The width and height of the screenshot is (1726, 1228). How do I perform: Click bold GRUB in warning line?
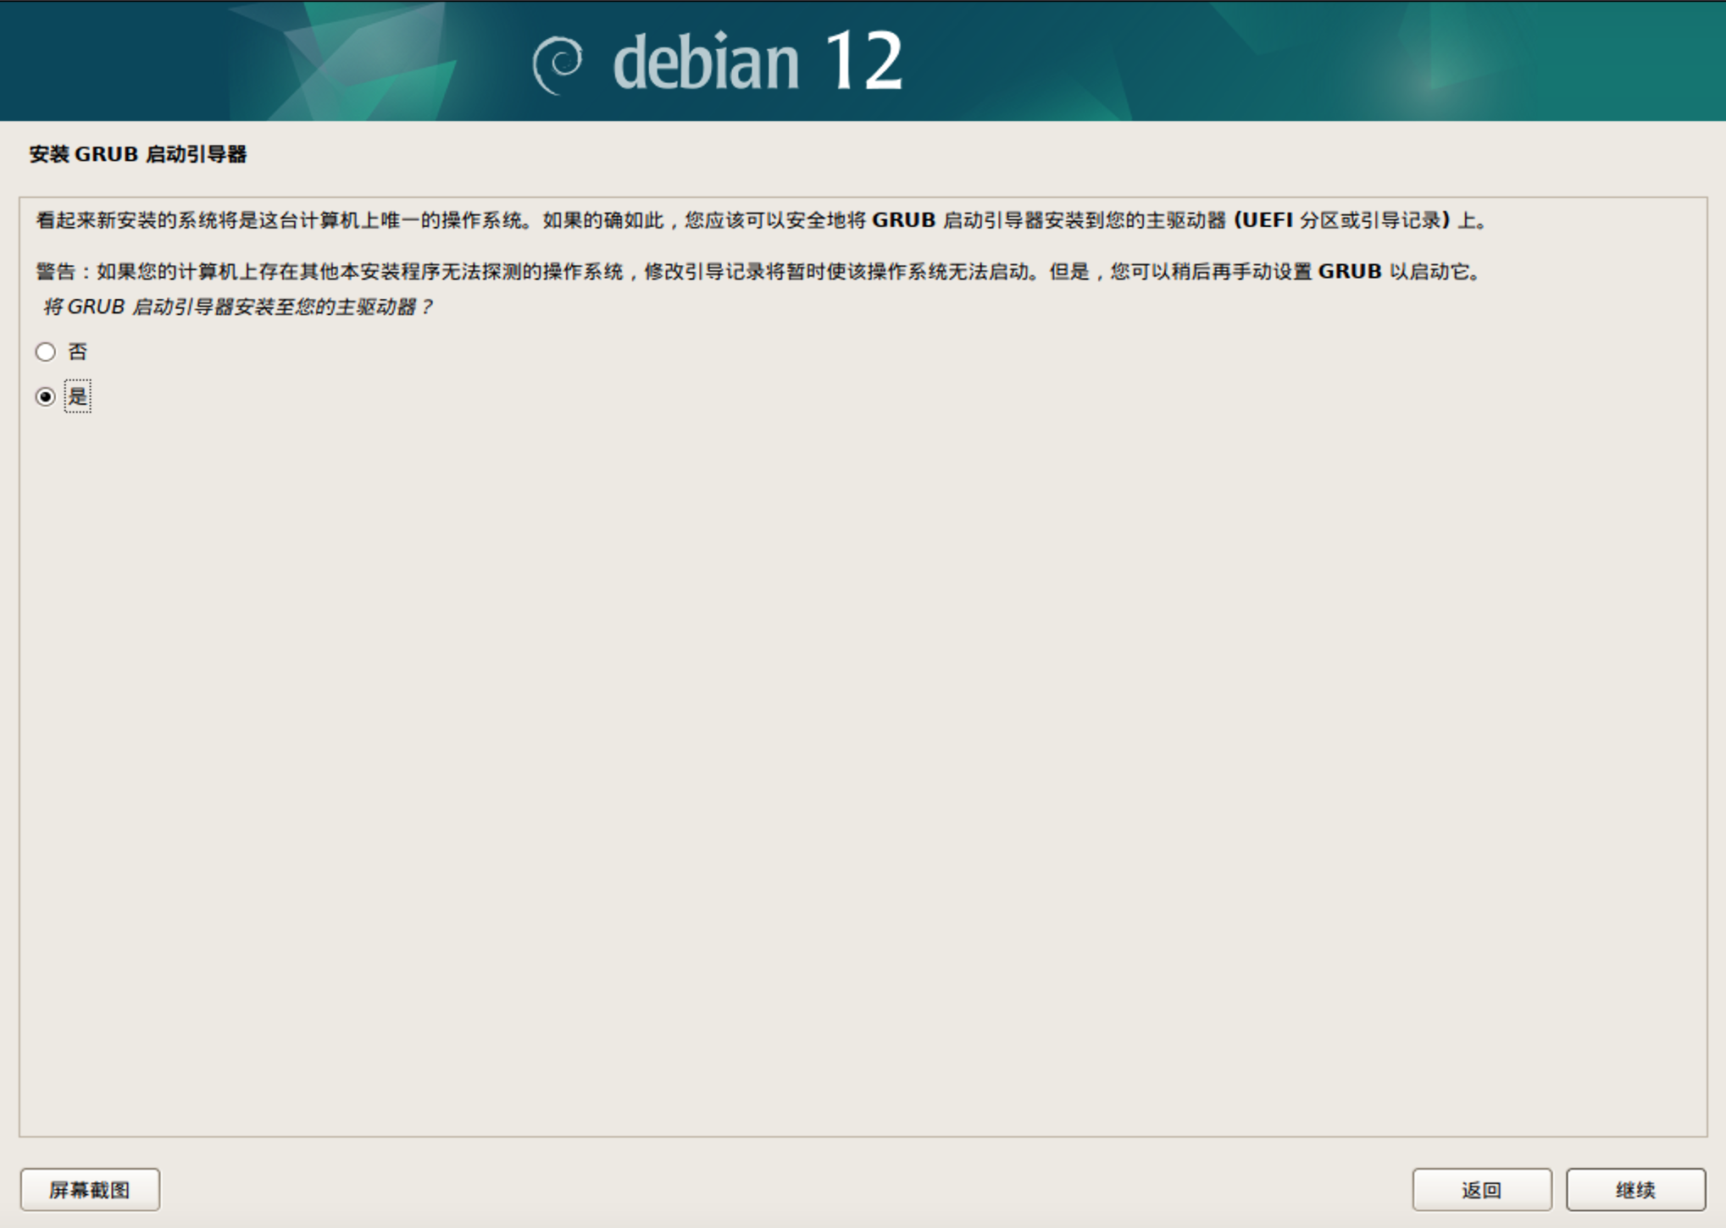pos(1349,272)
